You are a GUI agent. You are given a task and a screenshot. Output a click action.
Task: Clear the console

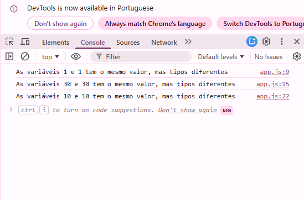[25, 56]
